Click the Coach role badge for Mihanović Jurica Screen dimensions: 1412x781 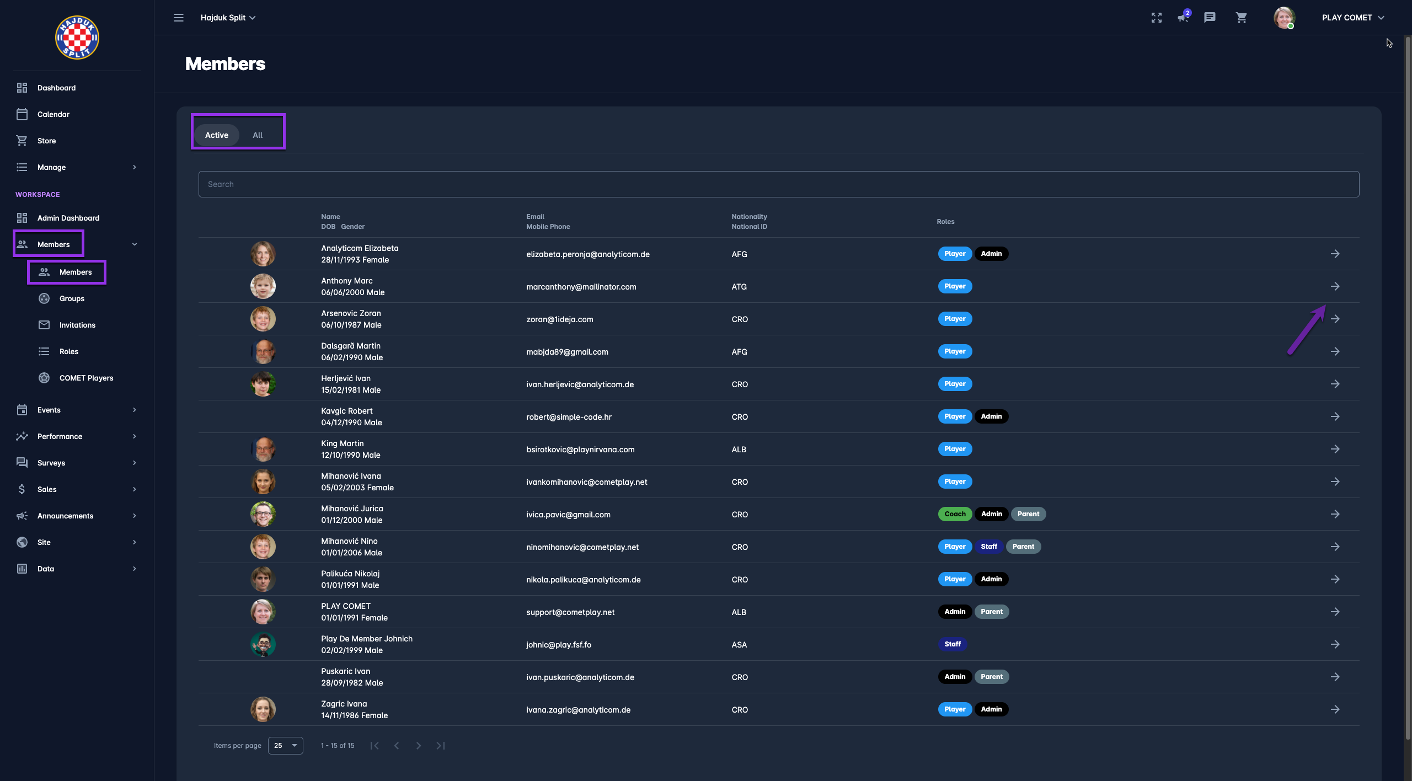click(955, 514)
